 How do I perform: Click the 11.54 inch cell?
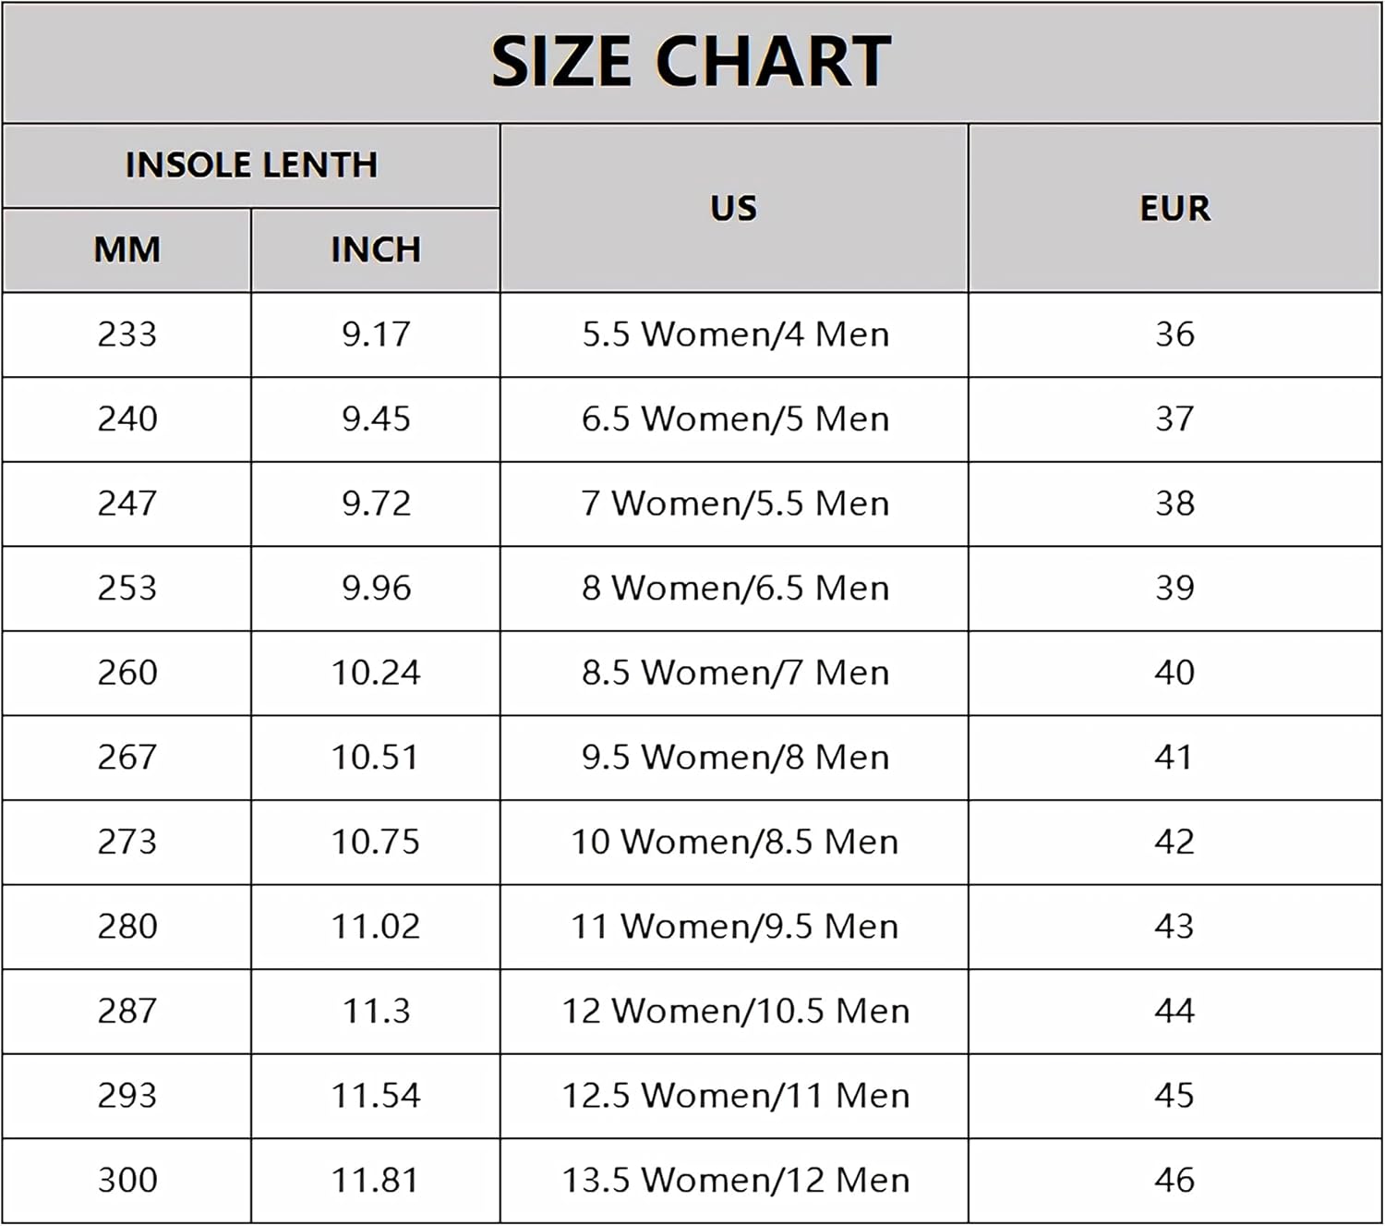376,1096
